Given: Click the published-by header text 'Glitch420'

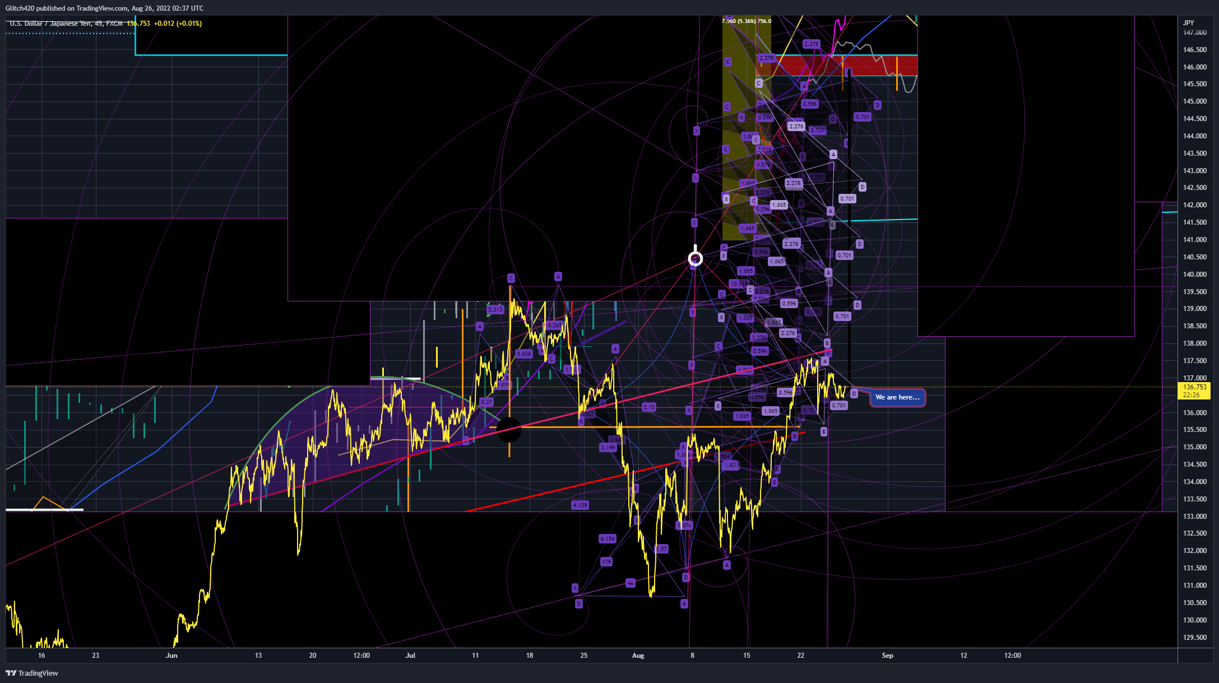Looking at the screenshot, I should pyautogui.click(x=20, y=8).
